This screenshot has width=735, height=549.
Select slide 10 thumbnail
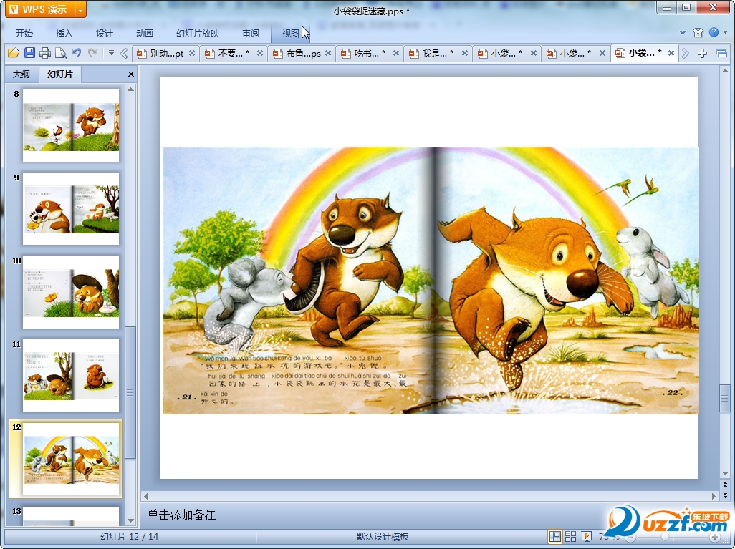coord(71,292)
